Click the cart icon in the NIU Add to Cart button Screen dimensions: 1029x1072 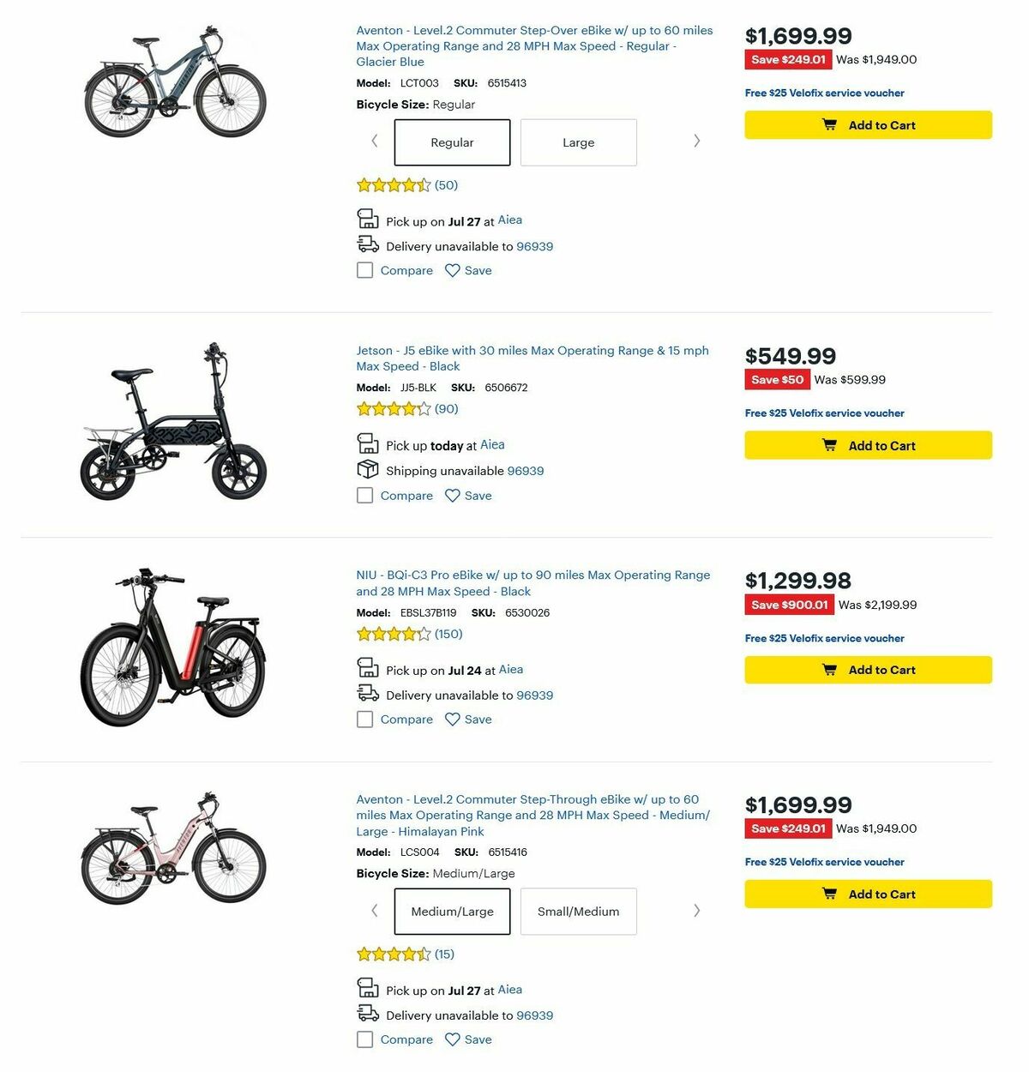(829, 670)
